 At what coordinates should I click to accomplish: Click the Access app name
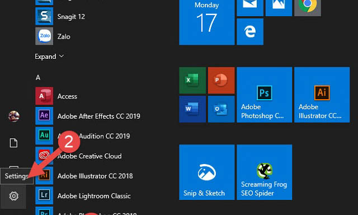[x=67, y=96]
